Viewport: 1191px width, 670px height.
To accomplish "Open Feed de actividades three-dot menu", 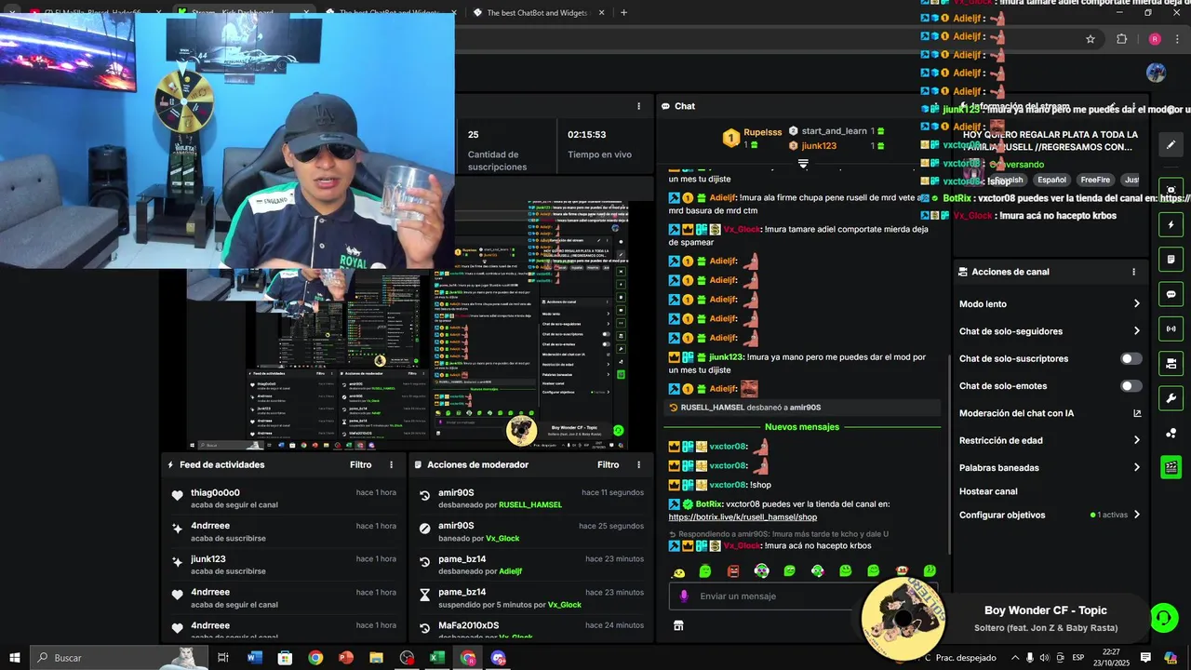I will click(391, 464).
